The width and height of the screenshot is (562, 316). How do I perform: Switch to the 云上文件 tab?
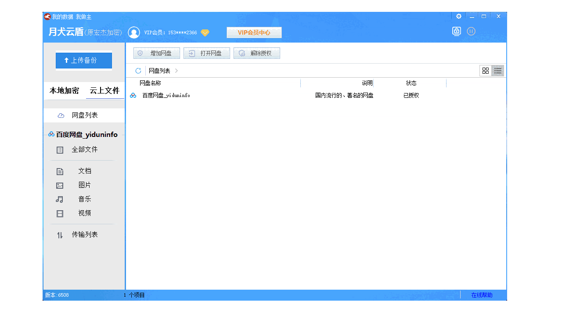(104, 91)
